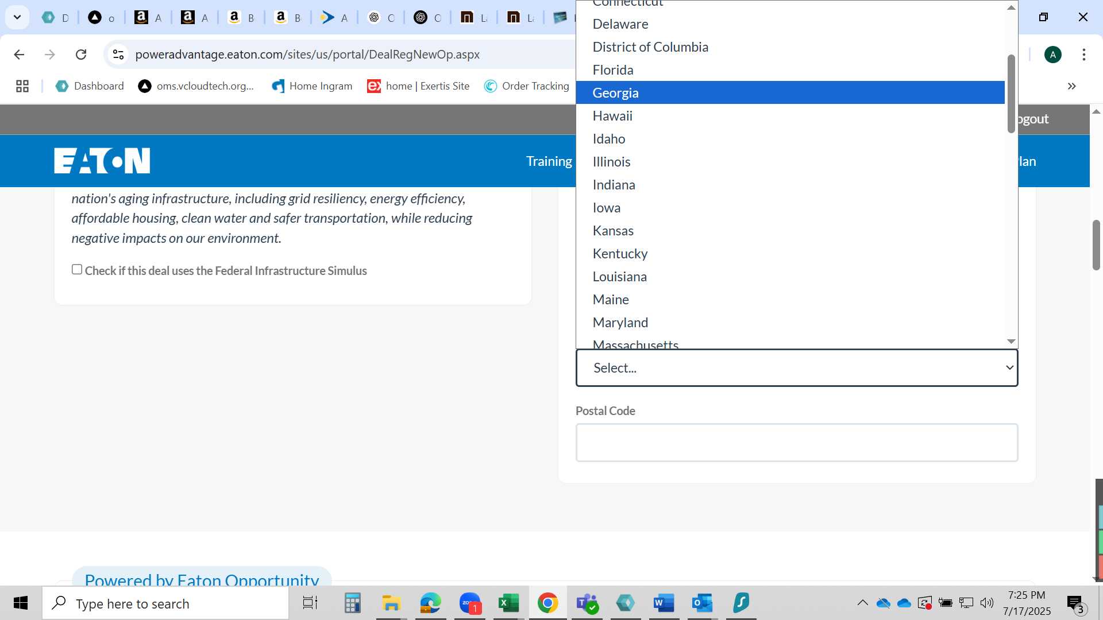Open Microsoft Teams from the taskbar
Viewport: 1103px width, 620px height.
[587, 603]
